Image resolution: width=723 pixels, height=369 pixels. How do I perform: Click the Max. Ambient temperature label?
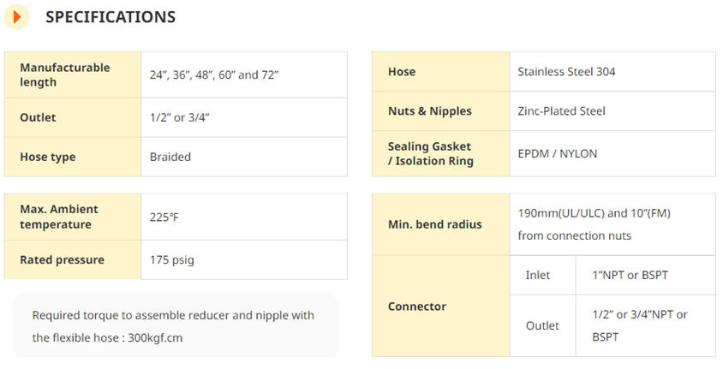[x=59, y=217]
